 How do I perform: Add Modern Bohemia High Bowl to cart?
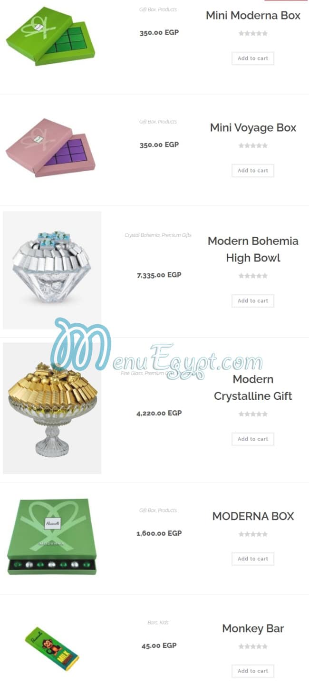253,301
